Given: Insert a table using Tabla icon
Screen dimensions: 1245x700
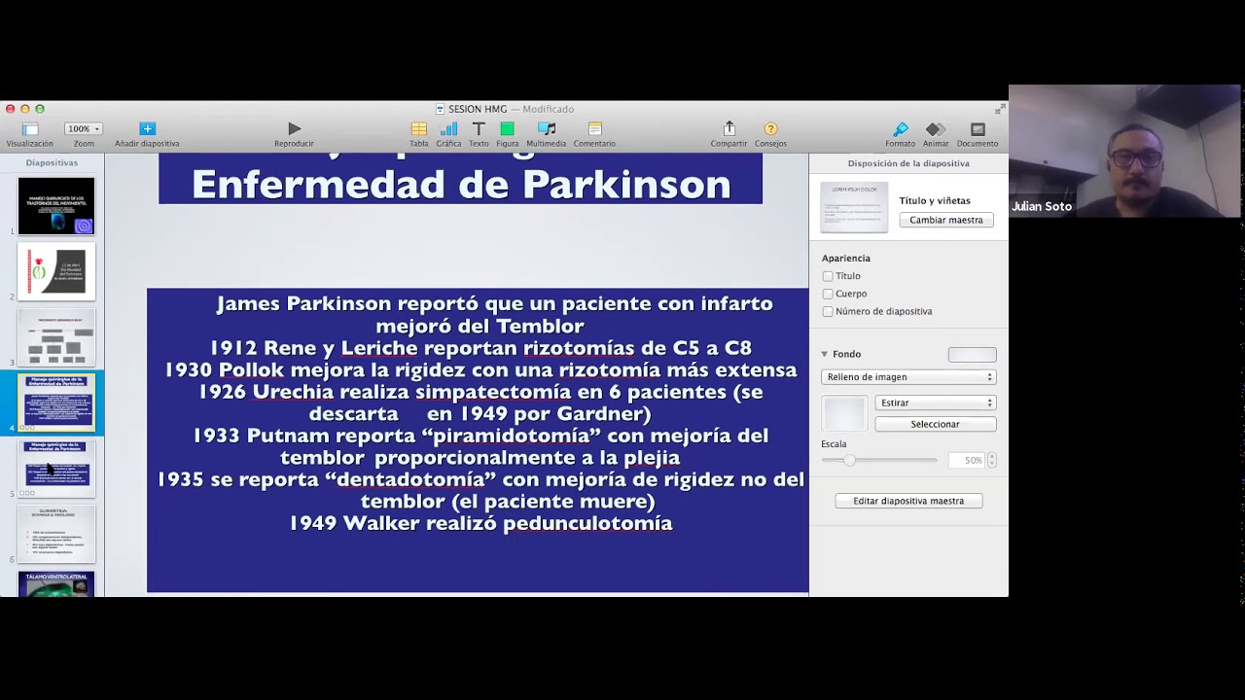Looking at the screenshot, I should point(419,128).
